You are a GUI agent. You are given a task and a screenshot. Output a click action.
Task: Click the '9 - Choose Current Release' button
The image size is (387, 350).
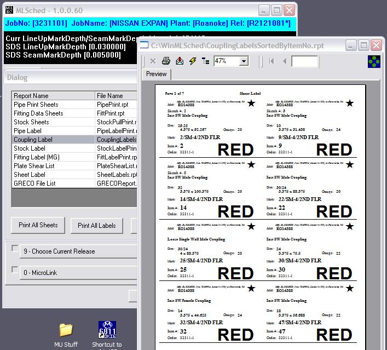click(x=78, y=251)
